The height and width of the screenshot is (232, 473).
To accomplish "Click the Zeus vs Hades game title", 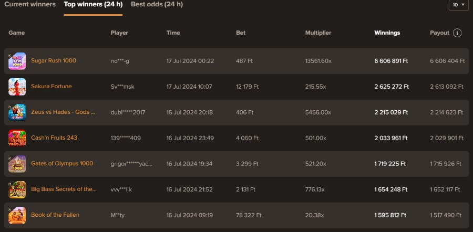I will (63, 112).
